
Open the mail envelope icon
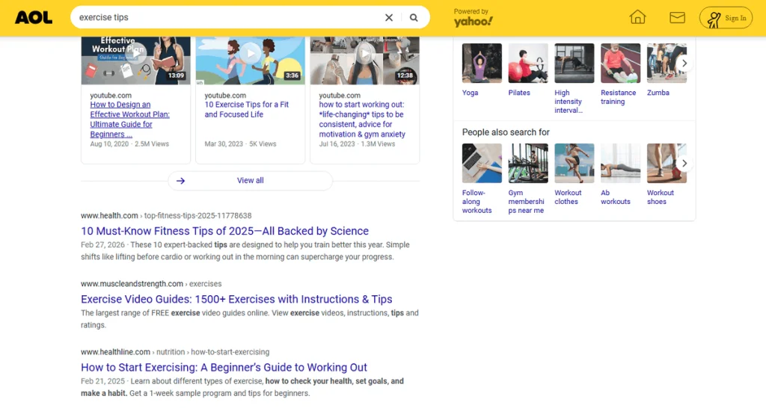677,18
